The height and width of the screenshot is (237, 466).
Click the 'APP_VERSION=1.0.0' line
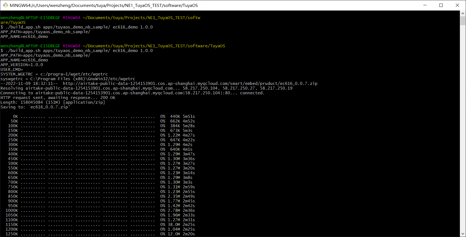coord(22,65)
